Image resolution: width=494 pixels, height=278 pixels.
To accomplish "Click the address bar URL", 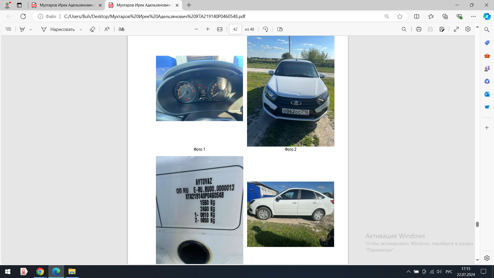I will [155, 16].
